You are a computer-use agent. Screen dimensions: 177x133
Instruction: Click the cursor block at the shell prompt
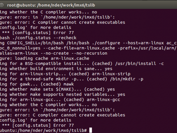(91, 130)
